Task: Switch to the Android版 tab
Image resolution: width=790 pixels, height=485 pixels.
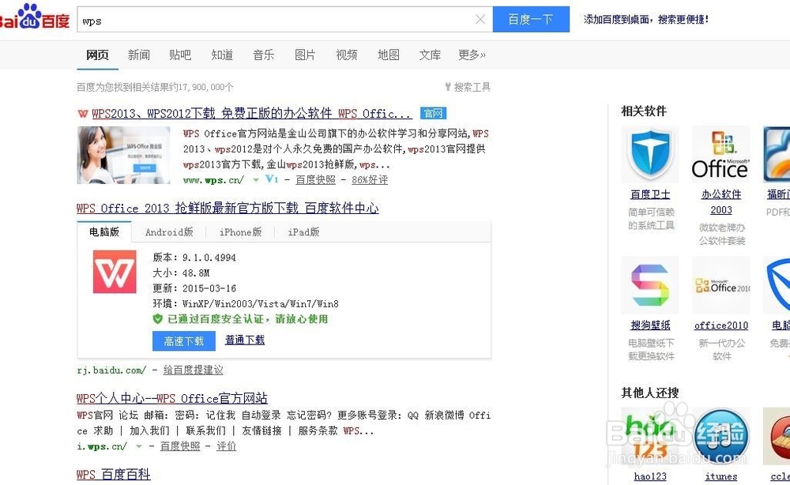Action: tap(169, 232)
